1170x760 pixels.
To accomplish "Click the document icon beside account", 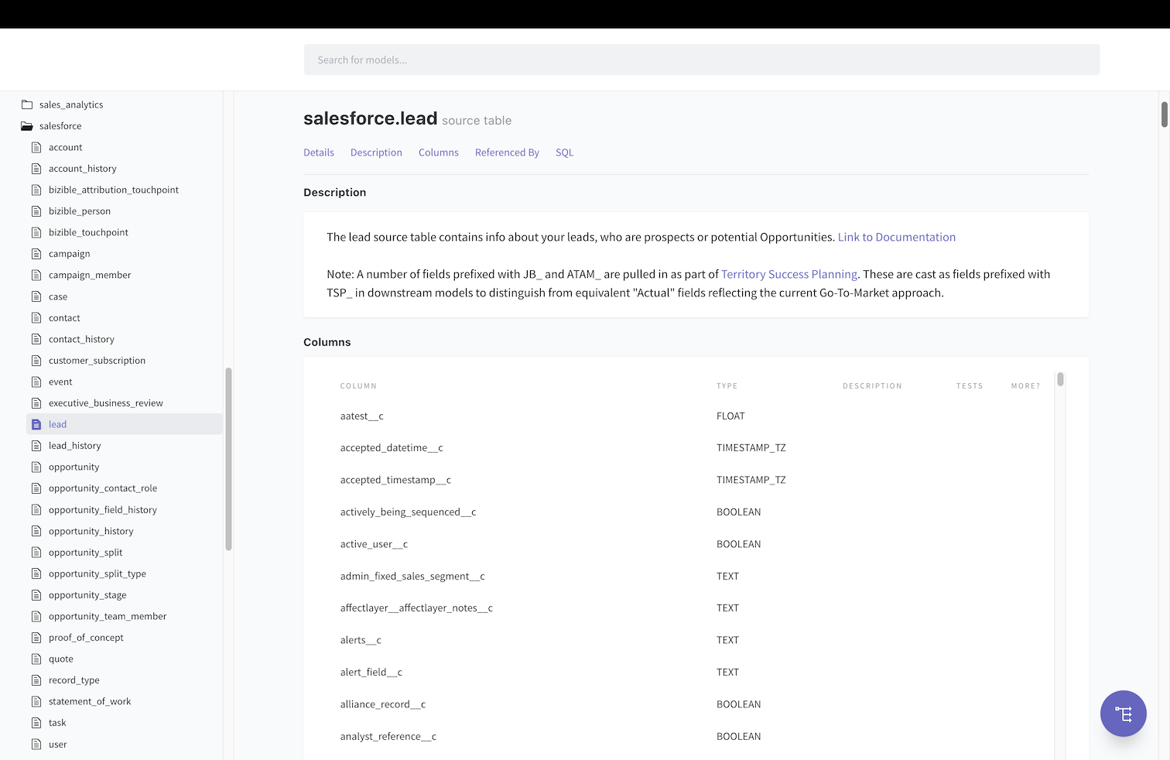I will coord(36,147).
